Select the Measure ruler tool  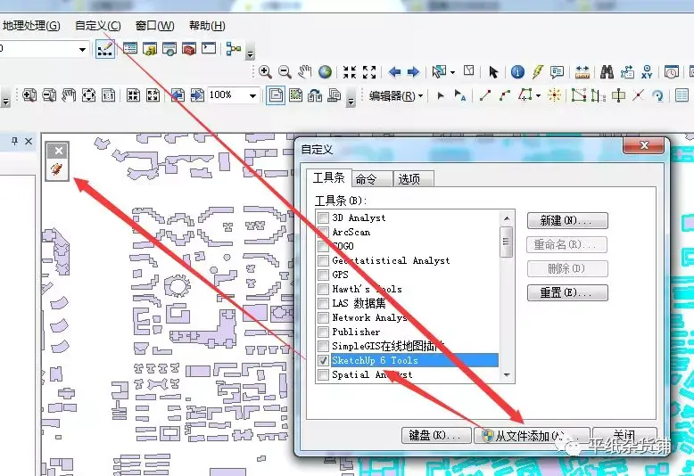[x=582, y=72]
